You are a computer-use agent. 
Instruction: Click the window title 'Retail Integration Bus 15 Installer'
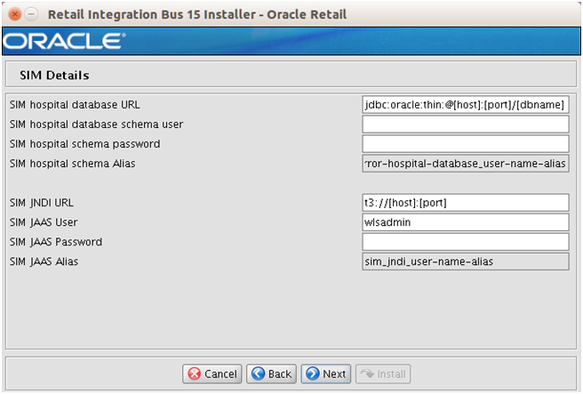[152, 14]
